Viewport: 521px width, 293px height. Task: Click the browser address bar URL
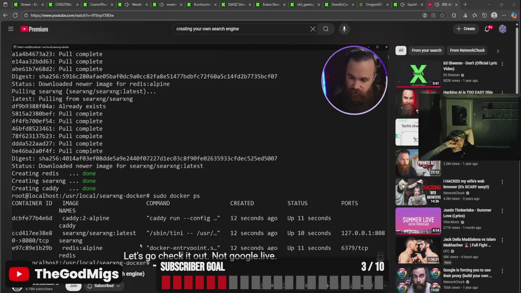click(72, 15)
